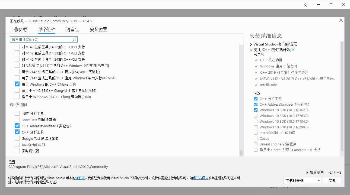This screenshot has width=350, height=195.
Task: Click the Windows 通用 C 运行时 item
Action: (x=279, y=66)
